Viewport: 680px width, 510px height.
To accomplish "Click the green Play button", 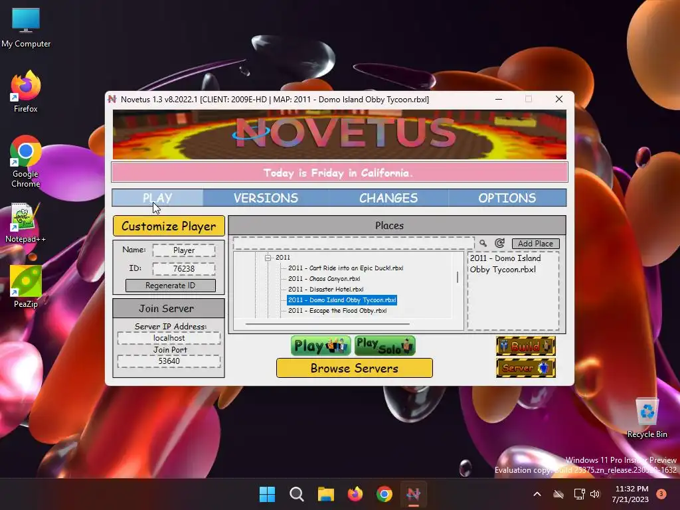I will (x=321, y=345).
